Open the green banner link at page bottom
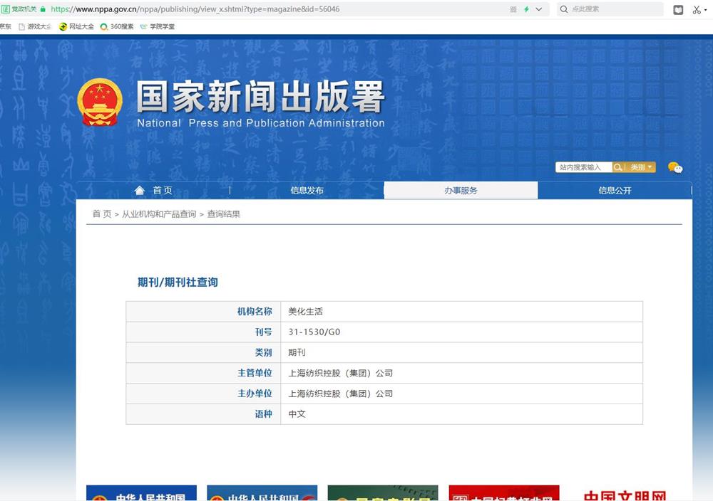713x501 pixels. [x=383, y=493]
